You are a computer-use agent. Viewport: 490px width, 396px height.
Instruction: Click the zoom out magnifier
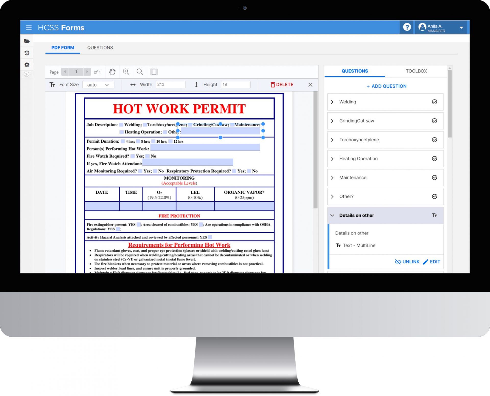tap(140, 72)
